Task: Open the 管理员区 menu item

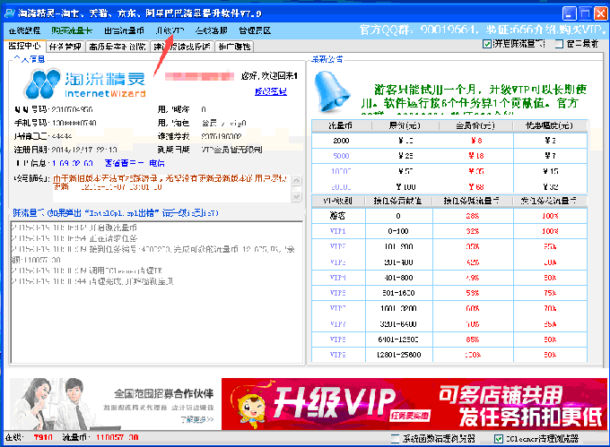Action: click(x=255, y=30)
